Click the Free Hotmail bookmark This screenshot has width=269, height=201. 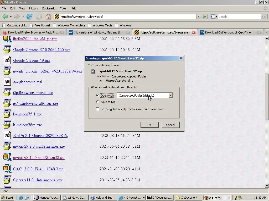(x=40, y=25)
